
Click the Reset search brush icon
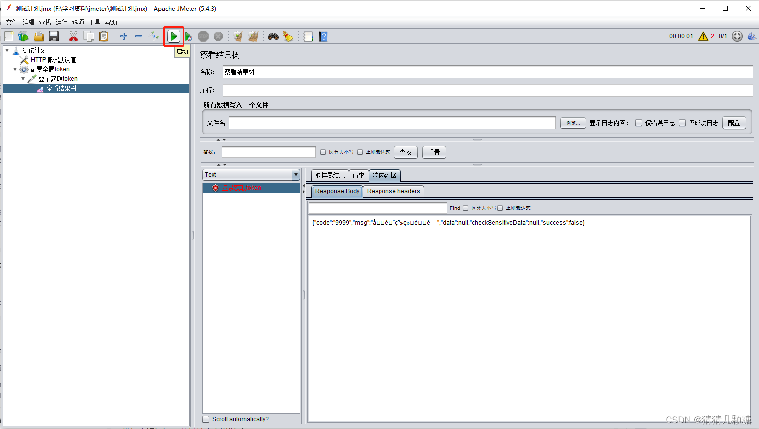(x=288, y=36)
